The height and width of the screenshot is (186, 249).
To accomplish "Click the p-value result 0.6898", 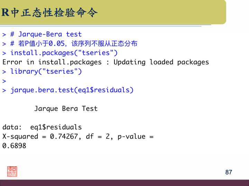I will click(x=14, y=146).
